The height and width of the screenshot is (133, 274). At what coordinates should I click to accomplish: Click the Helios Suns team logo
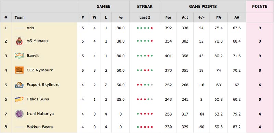point(20,99)
